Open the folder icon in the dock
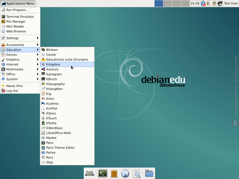 click(149, 173)
